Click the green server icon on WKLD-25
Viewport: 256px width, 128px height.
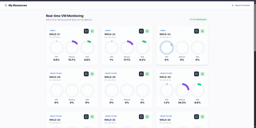pos(147,117)
